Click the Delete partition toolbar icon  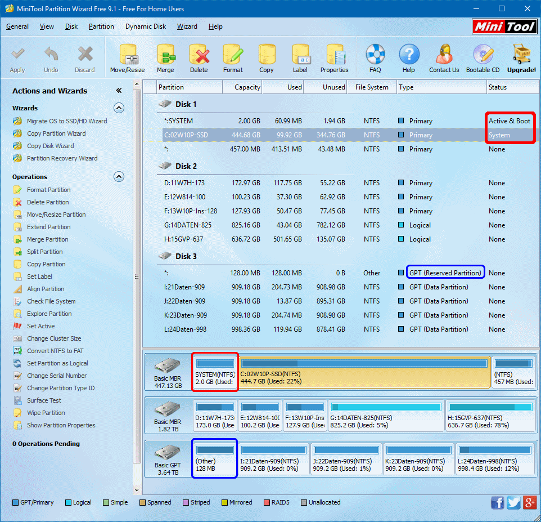click(199, 55)
